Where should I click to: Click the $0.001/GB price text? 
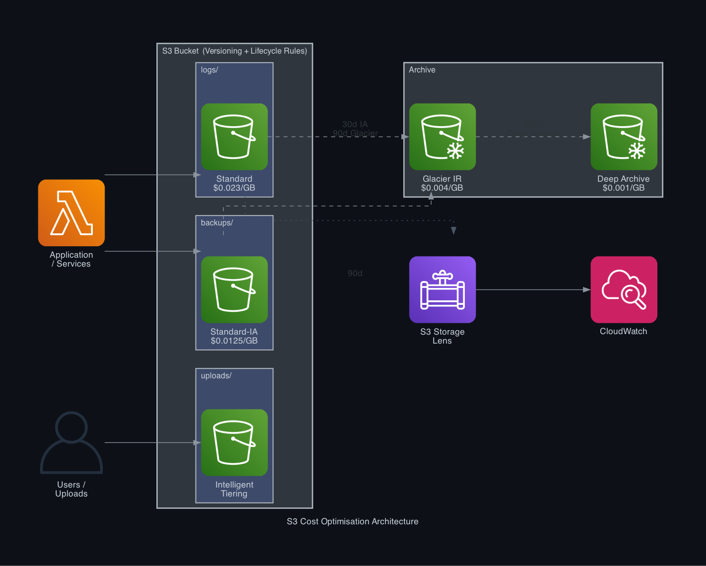click(623, 188)
